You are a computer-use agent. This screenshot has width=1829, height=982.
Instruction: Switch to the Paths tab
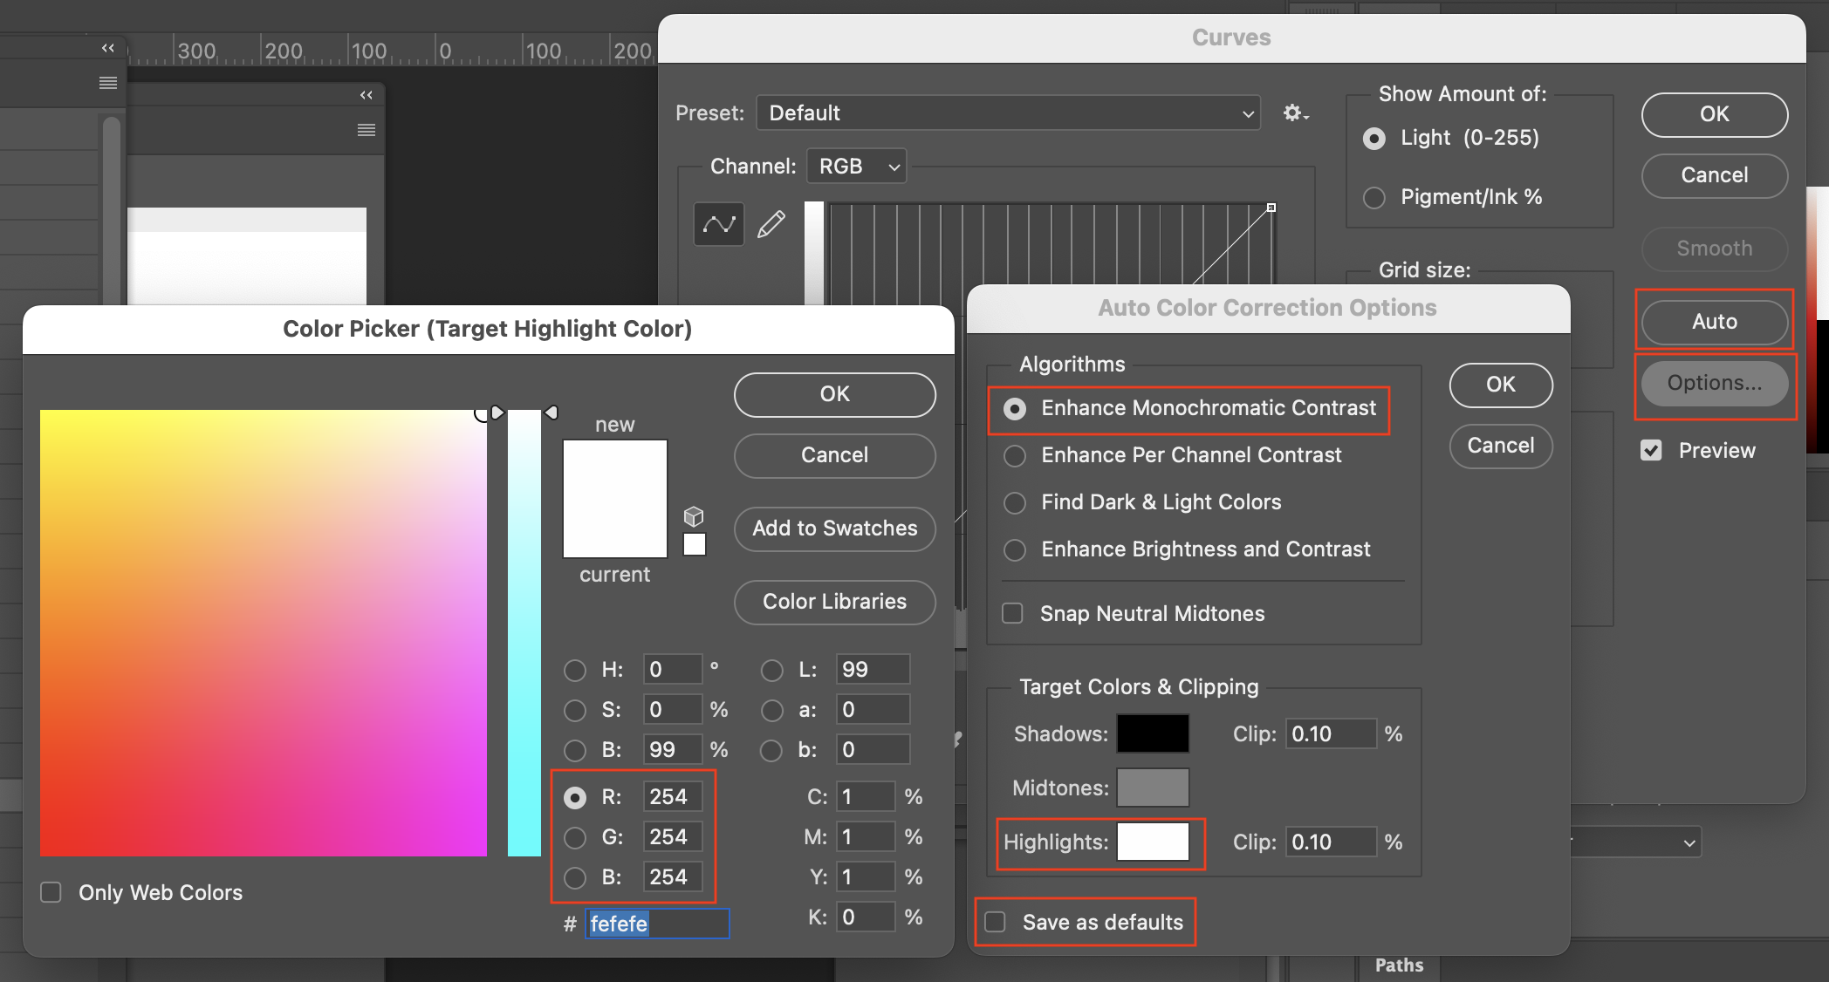[1398, 965]
